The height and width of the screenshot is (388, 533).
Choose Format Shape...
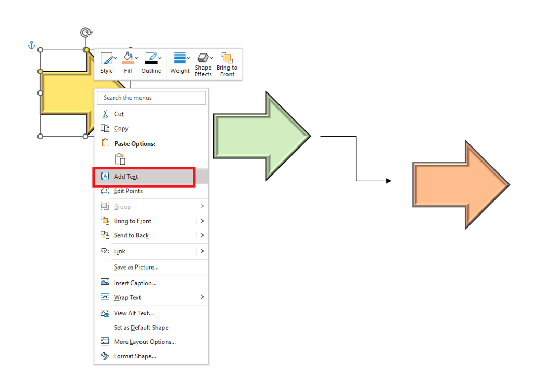(x=151, y=356)
